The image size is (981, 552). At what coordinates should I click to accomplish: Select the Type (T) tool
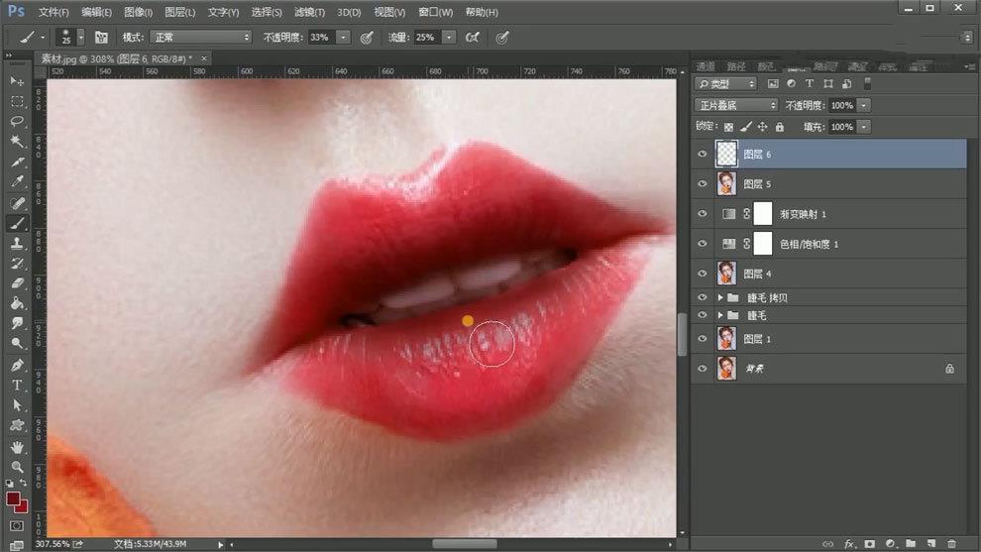[x=17, y=385]
